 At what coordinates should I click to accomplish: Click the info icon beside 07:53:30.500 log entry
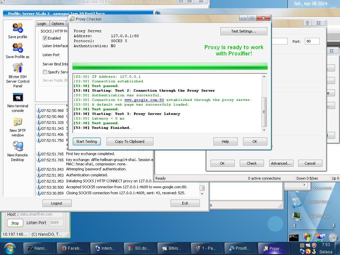pos(39,187)
